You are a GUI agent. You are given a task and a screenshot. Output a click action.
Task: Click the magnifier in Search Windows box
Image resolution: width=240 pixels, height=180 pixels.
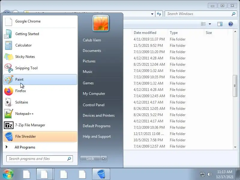[x=233, y=14]
